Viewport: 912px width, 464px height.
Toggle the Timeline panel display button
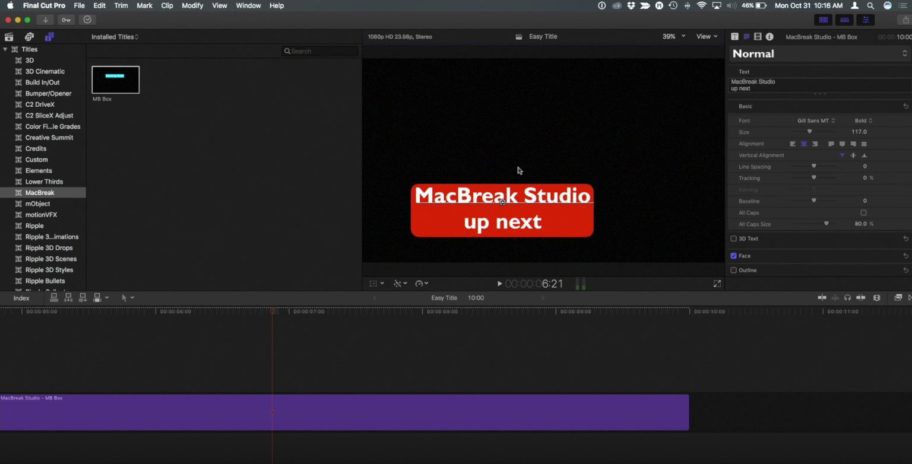(844, 20)
